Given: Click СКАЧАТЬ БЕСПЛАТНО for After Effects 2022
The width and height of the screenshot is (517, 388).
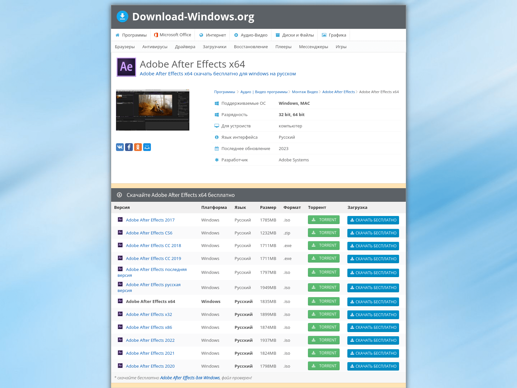Looking at the screenshot, I should tap(373, 340).
